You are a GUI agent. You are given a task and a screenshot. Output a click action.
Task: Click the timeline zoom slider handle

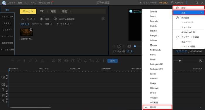[x=180, y=61]
